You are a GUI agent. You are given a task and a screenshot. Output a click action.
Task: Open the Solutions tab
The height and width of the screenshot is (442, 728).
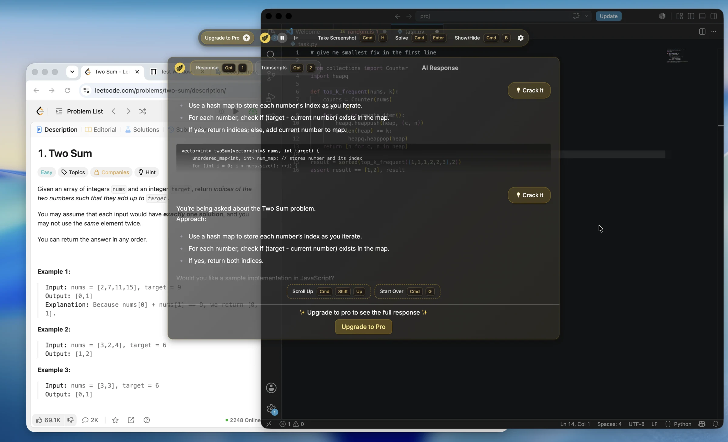tap(142, 129)
